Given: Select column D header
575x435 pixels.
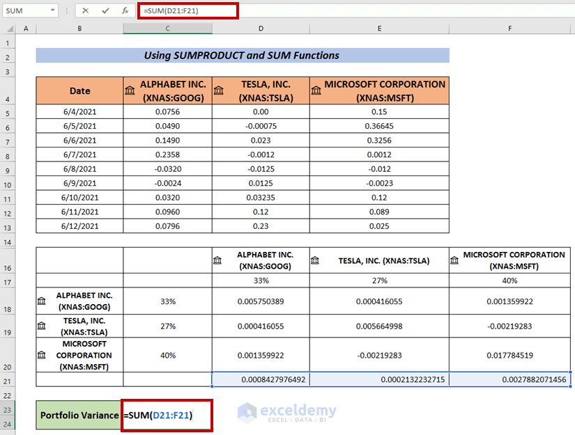Looking at the screenshot, I should [261, 29].
